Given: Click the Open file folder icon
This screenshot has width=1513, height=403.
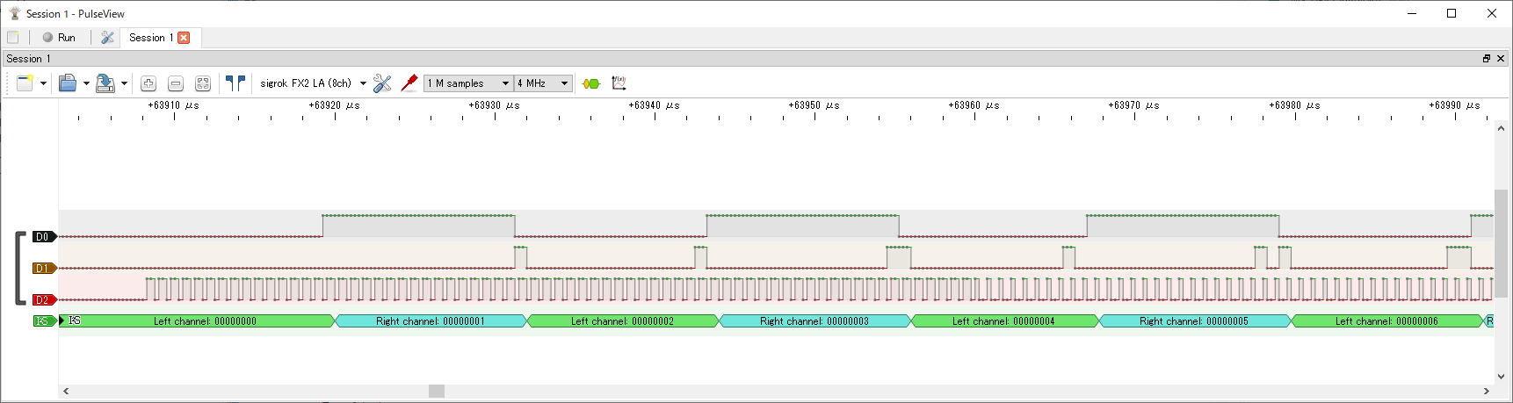Looking at the screenshot, I should tap(68, 83).
